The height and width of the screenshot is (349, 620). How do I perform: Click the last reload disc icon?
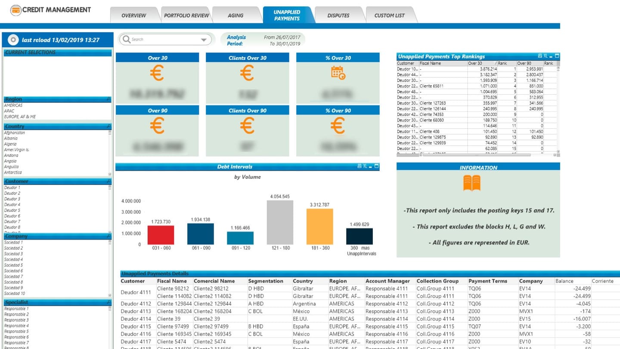point(13,40)
